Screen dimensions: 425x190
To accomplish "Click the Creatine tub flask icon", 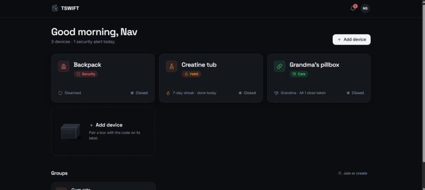I will 171,66.
